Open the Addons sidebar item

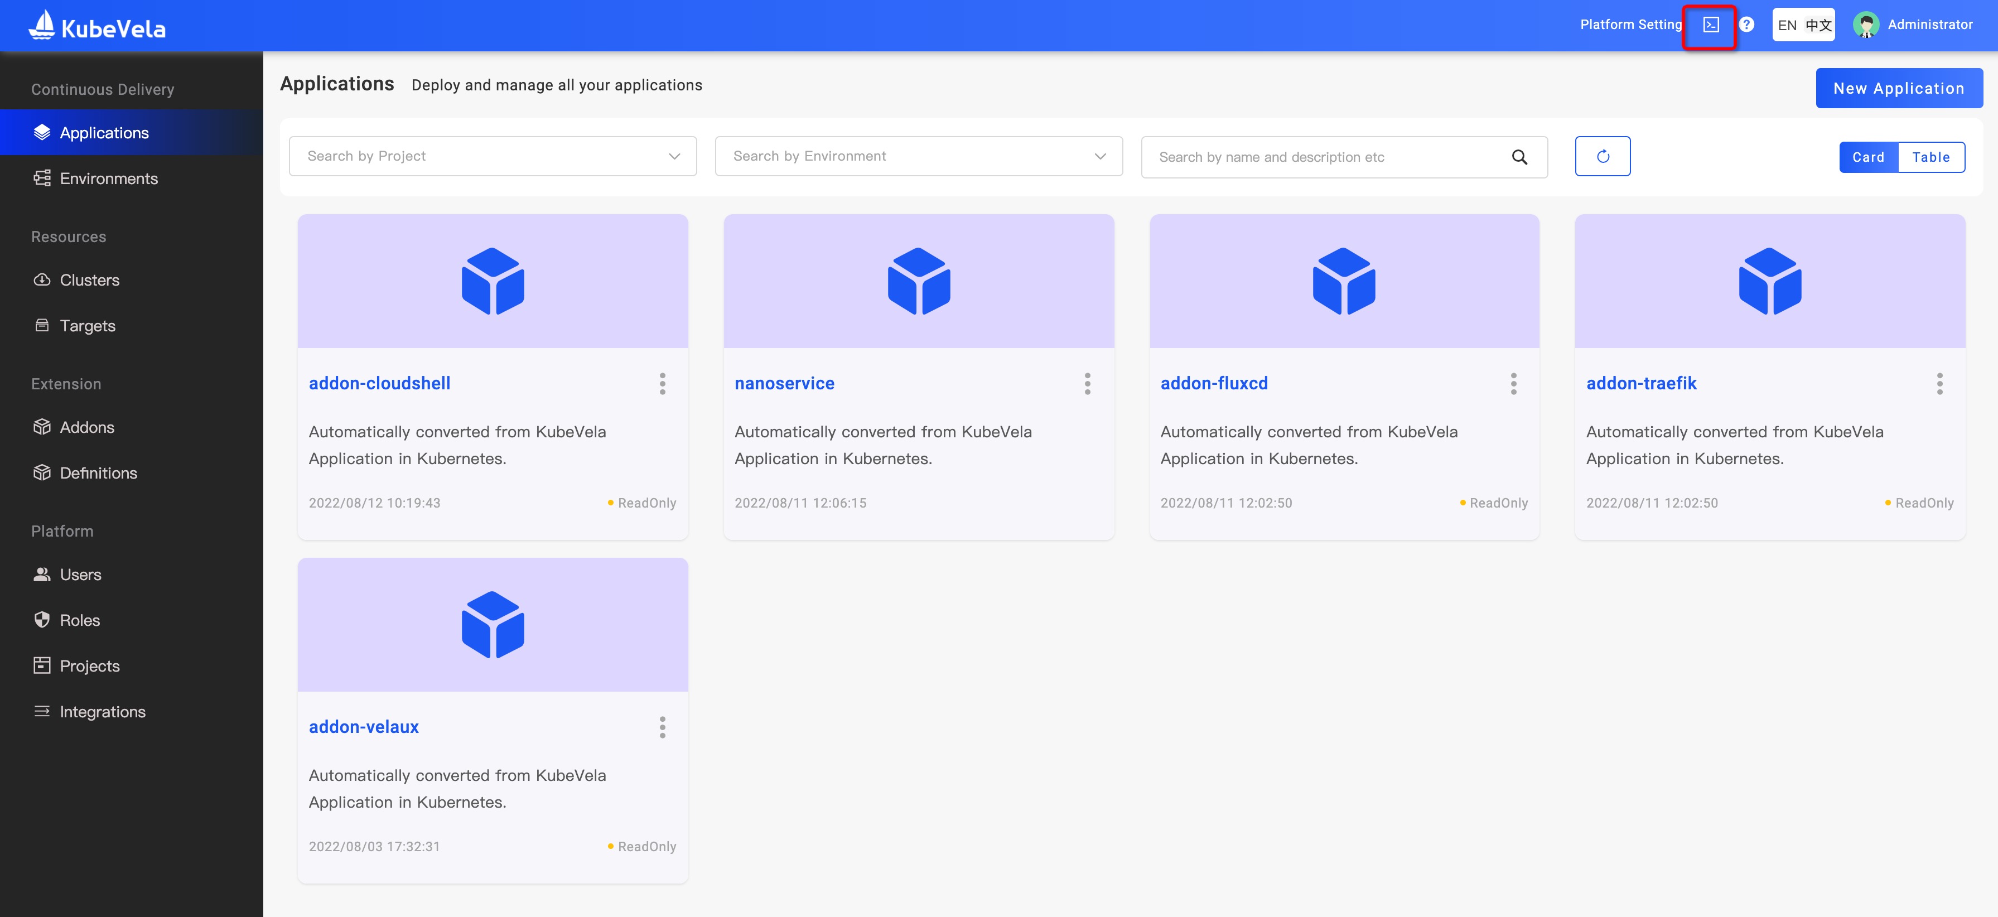87,427
